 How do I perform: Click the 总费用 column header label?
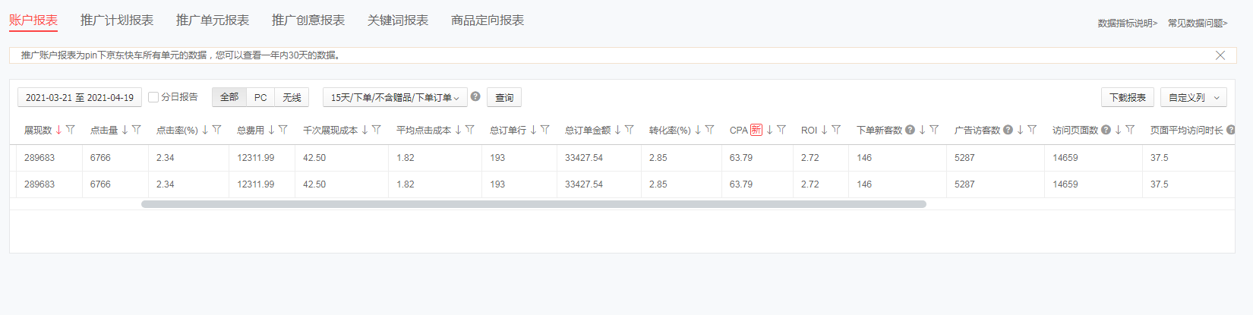point(251,131)
